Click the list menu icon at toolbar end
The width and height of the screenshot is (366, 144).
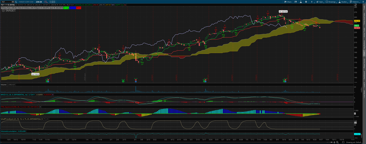(363, 2)
